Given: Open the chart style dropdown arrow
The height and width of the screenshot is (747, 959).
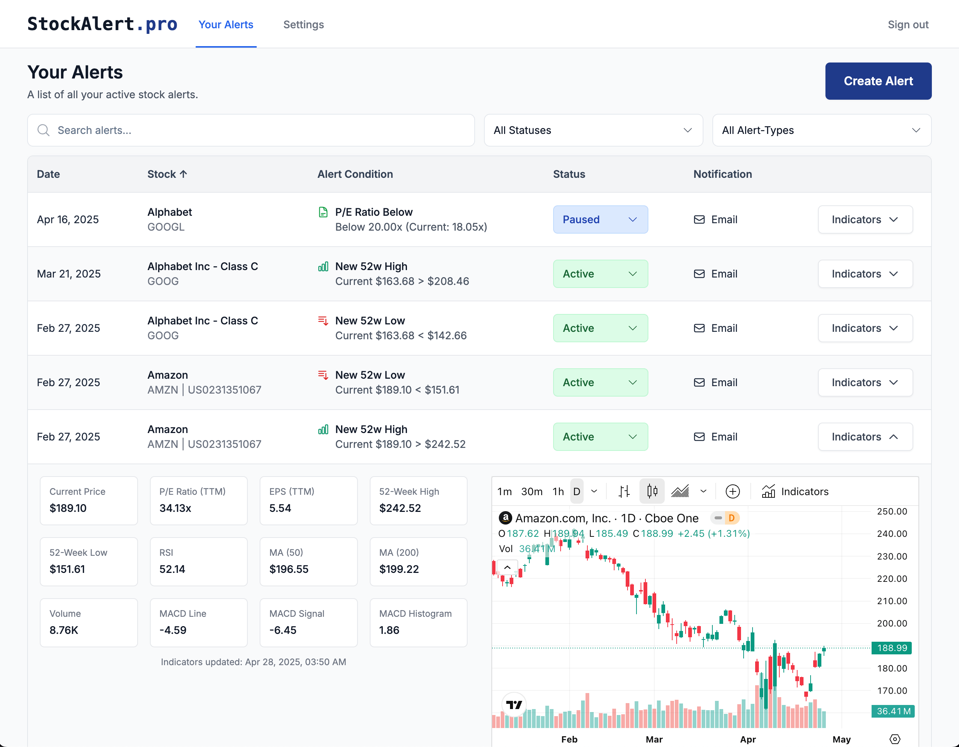Looking at the screenshot, I should 703,491.
